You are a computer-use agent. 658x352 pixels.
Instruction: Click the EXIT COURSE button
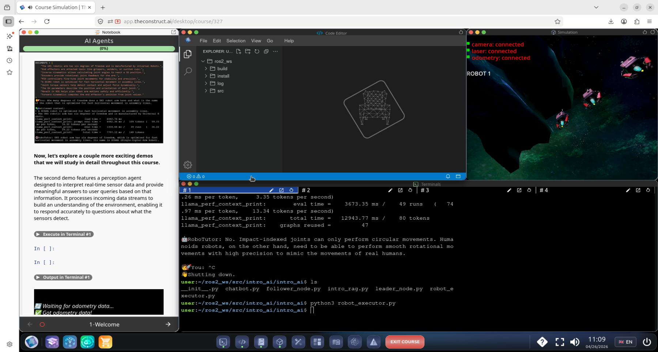click(405, 342)
